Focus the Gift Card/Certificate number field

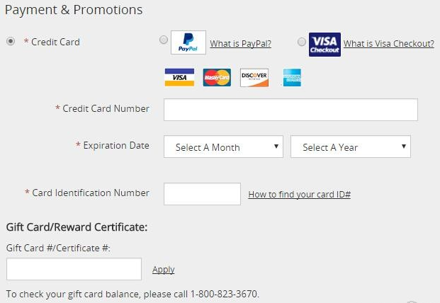[x=74, y=269]
